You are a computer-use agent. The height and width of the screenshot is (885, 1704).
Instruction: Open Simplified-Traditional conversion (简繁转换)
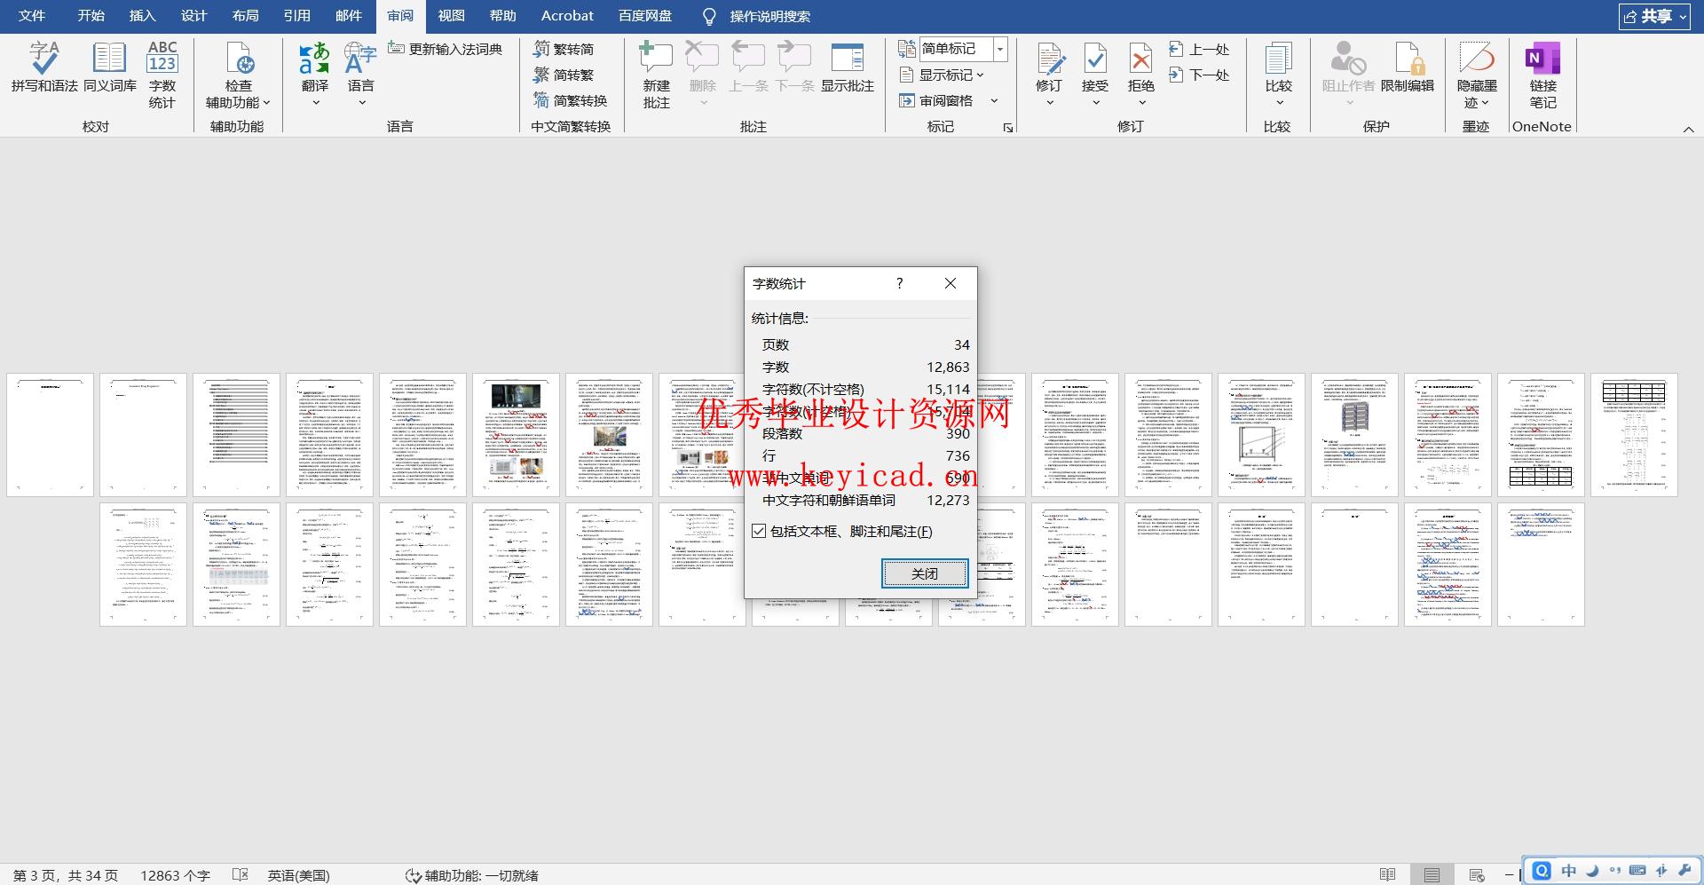click(570, 100)
